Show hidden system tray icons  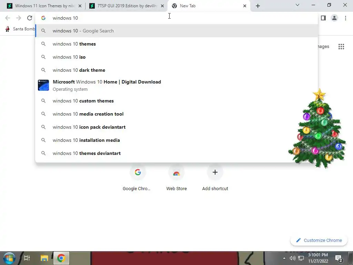point(284,258)
